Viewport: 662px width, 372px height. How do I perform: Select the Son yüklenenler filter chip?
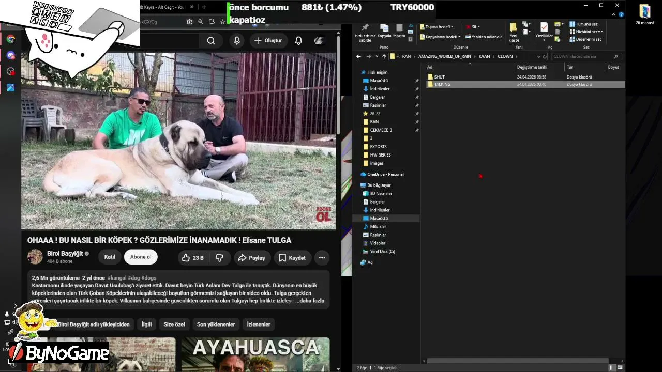(x=216, y=324)
